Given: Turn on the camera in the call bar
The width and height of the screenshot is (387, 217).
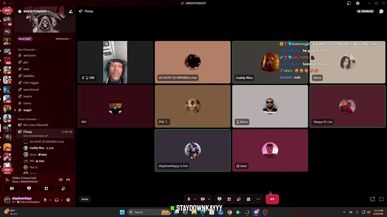Looking at the screenshot, I should pyautogui.click(x=203, y=199).
